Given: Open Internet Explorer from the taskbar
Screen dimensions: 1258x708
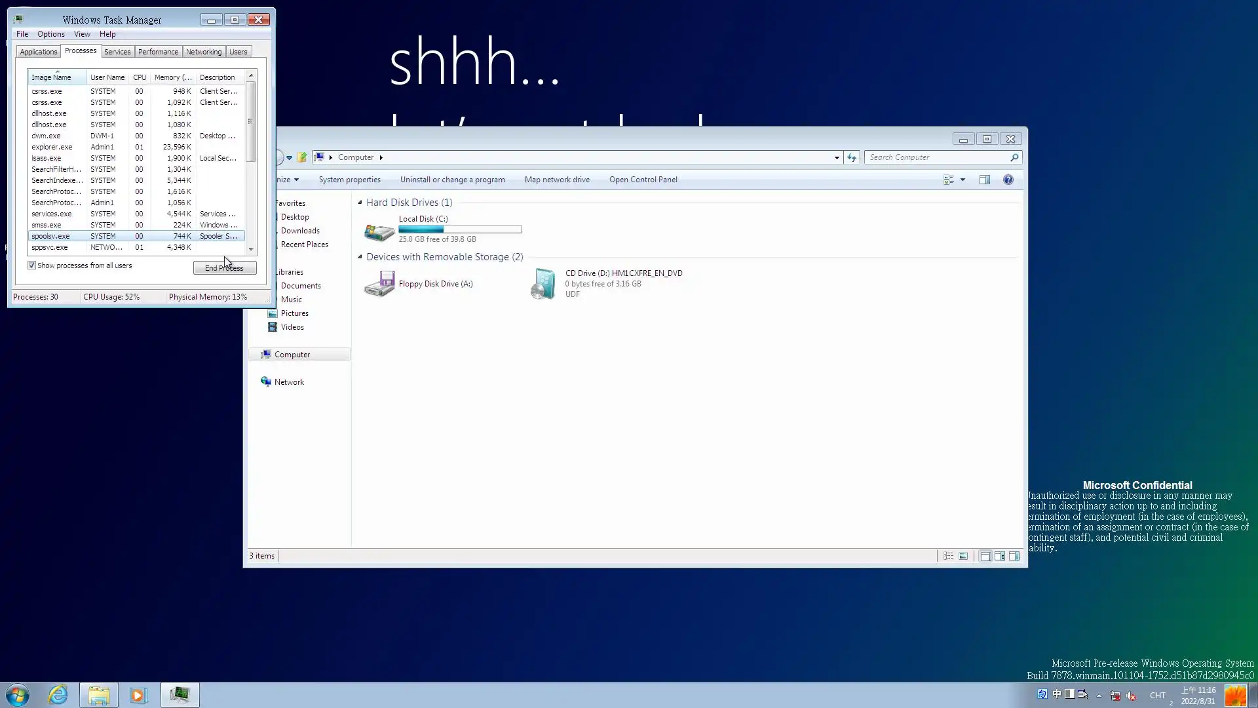Looking at the screenshot, I should tap(58, 695).
